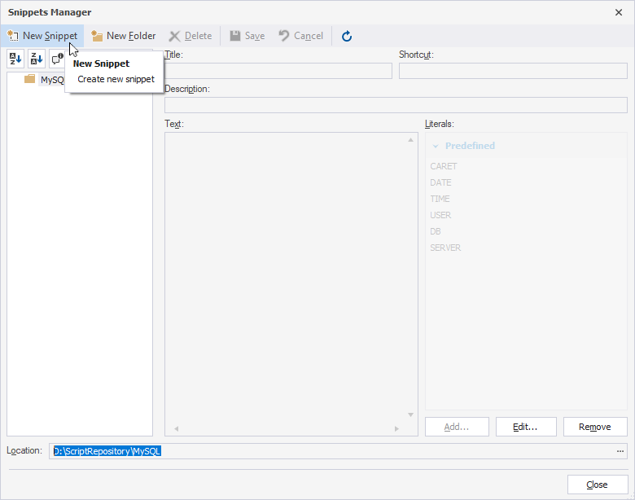Click the Text editor scroll right arrow
Image resolution: width=635 pixels, height=500 pixels.
(396, 428)
